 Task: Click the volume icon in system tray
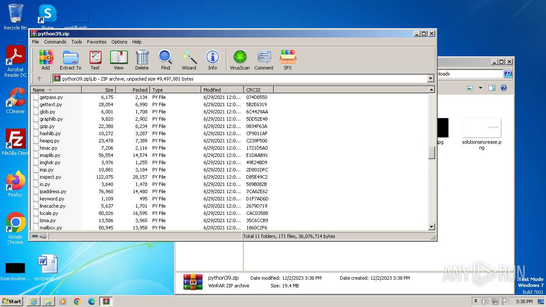coord(485,301)
